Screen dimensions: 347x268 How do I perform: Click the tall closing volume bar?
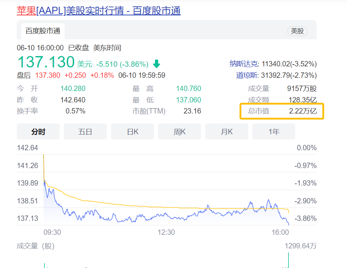click(288, 260)
